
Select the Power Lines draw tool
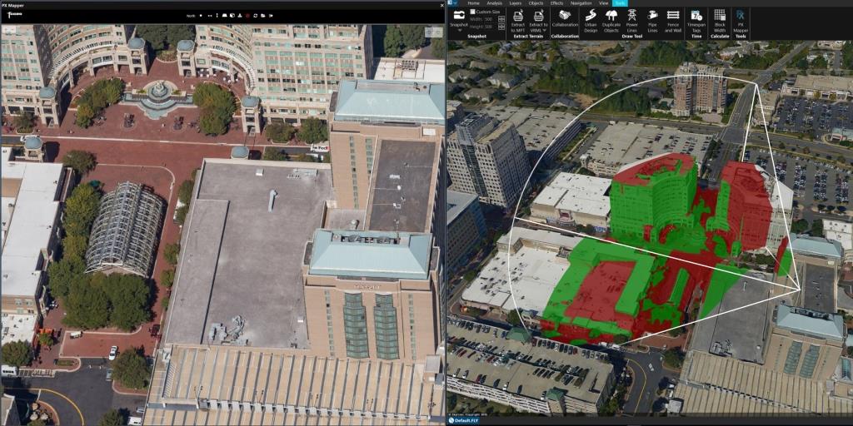[x=632, y=21]
